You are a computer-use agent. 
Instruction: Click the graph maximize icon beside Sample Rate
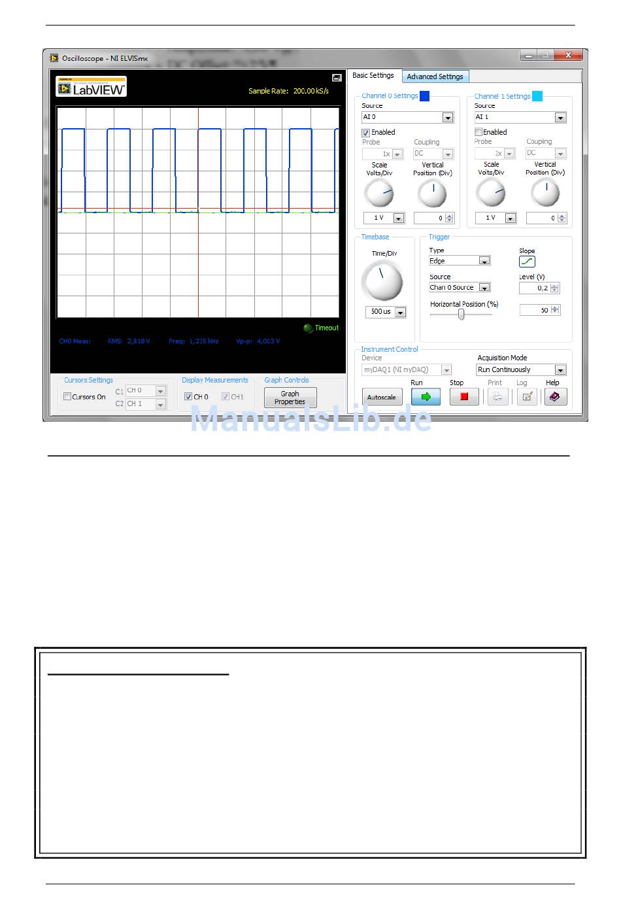(337, 77)
